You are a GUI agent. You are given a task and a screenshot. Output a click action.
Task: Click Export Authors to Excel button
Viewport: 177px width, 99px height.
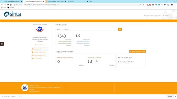pyautogui.click(x=137, y=51)
